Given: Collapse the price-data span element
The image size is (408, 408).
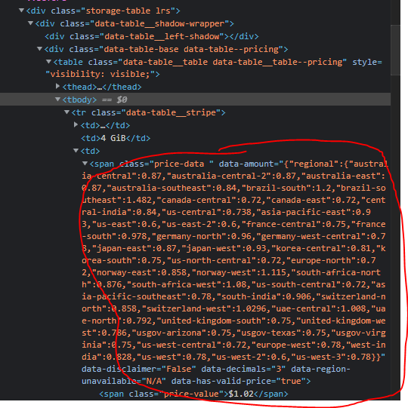Looking at the screenshot, I should click(x=85, y=164).
